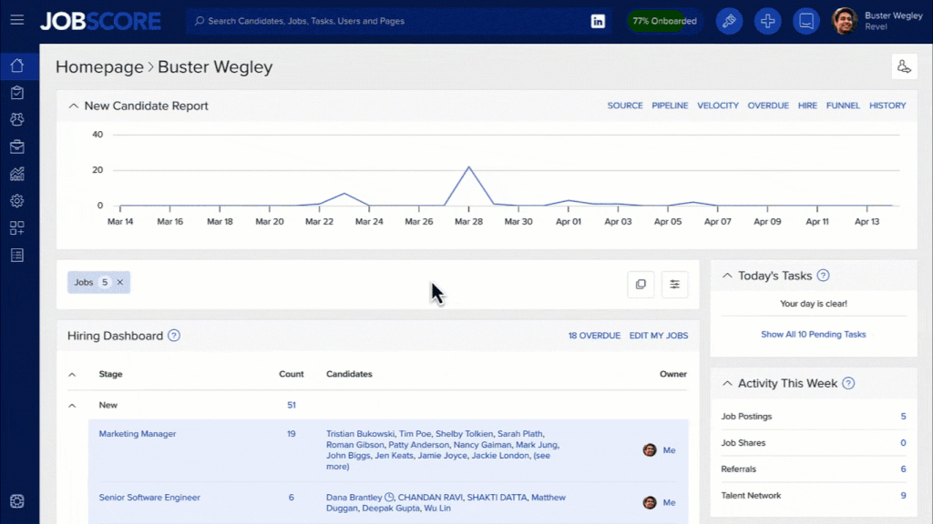Open the 18 OVERDUE link
This screenshot has width=933, height=524.
click(x=594, y=336)
